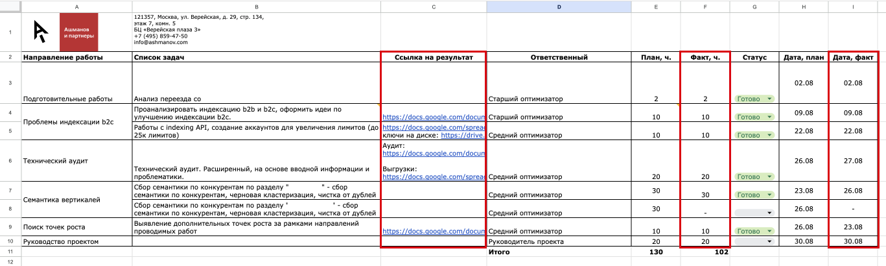
Task: Open the document link under 'Аудит:'
Action: [x=433, y=154]
